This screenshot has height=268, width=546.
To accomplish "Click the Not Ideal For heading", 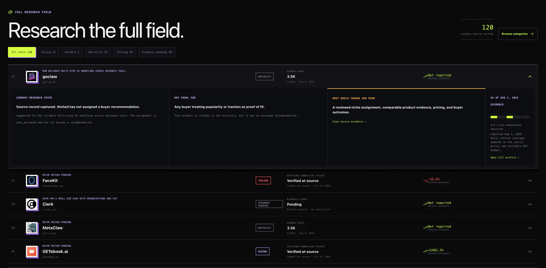I will 185,98.
